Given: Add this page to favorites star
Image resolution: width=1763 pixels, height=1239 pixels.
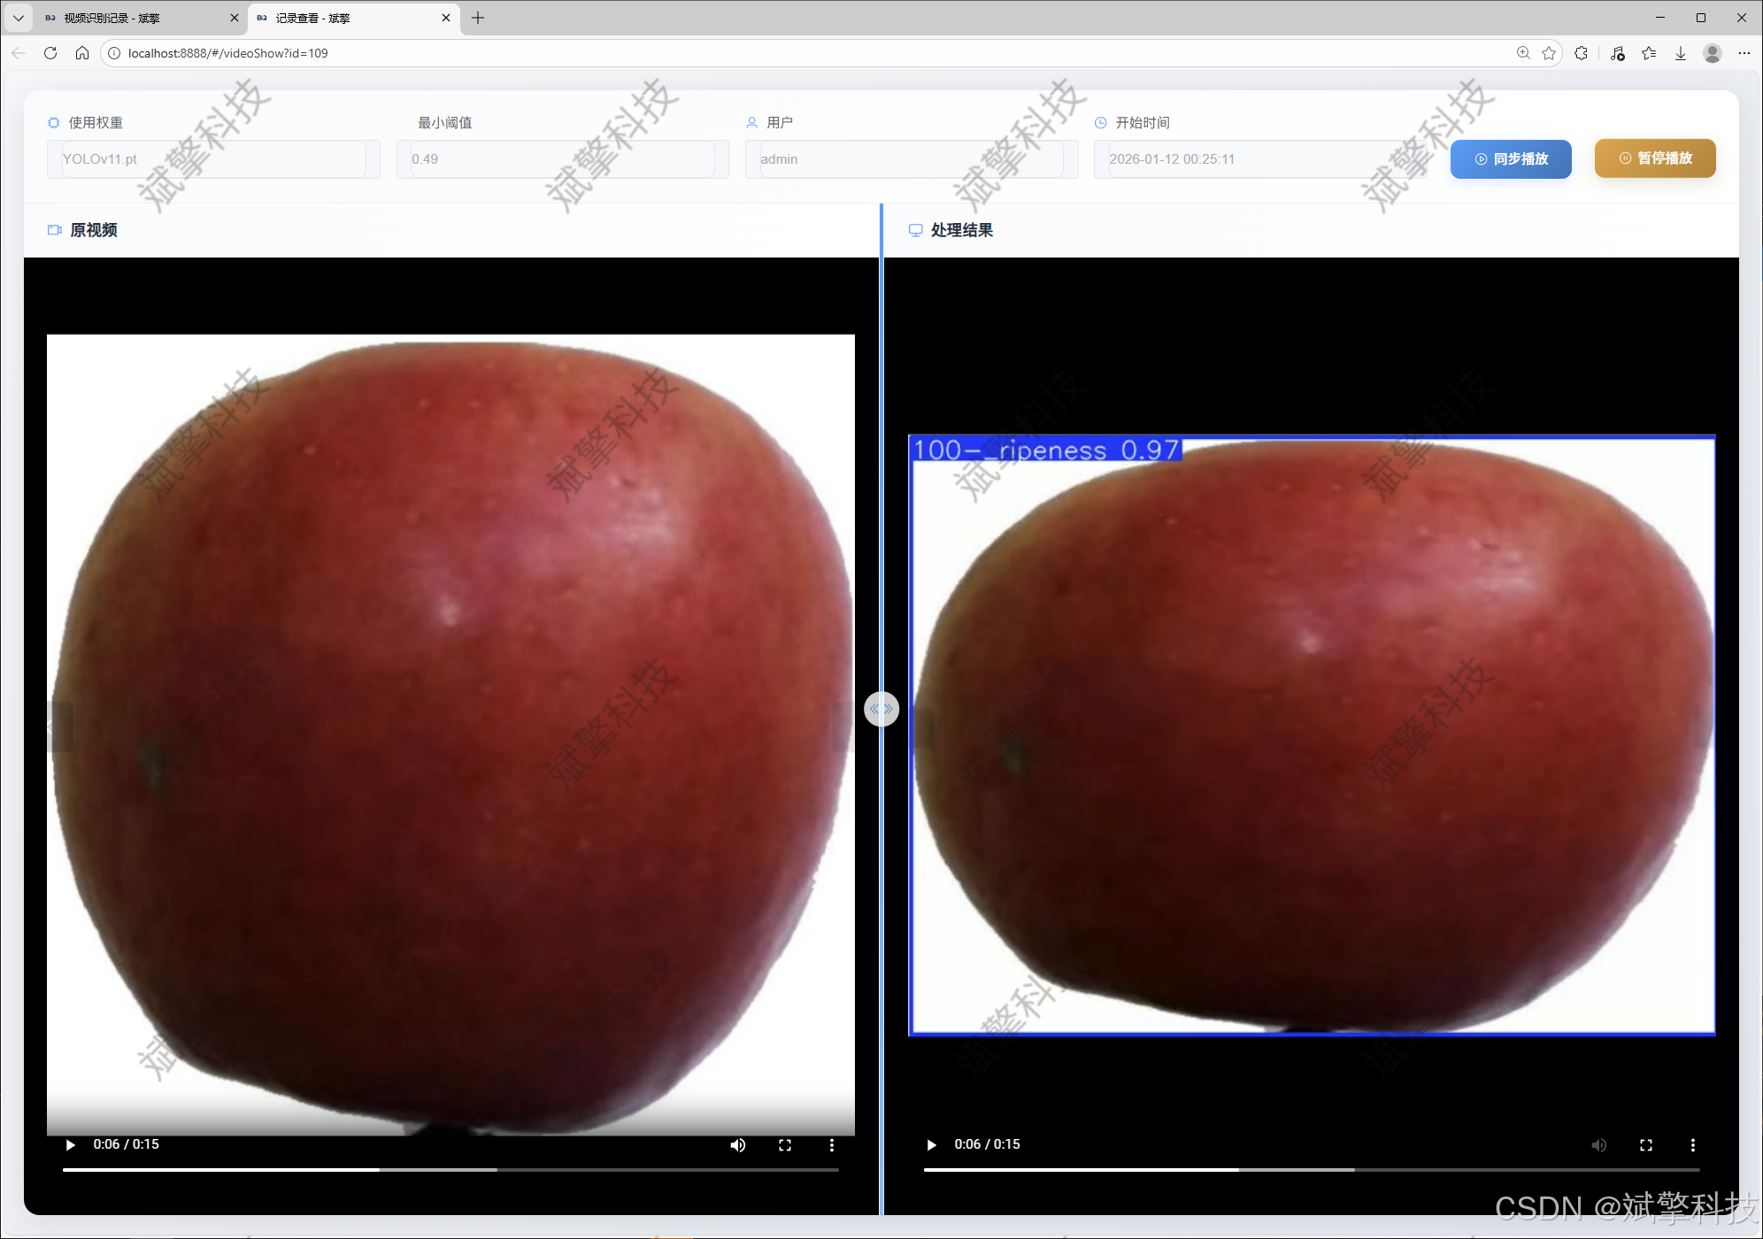Looking at the screenshot, I should click(x=1549, y=53).
